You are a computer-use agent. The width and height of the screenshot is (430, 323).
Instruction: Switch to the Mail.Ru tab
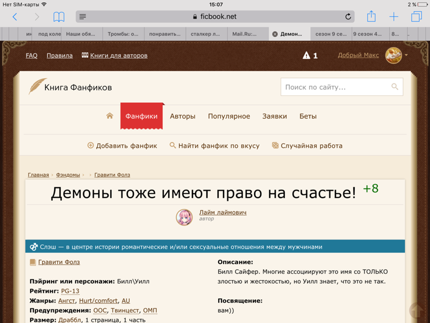point(248,34)
